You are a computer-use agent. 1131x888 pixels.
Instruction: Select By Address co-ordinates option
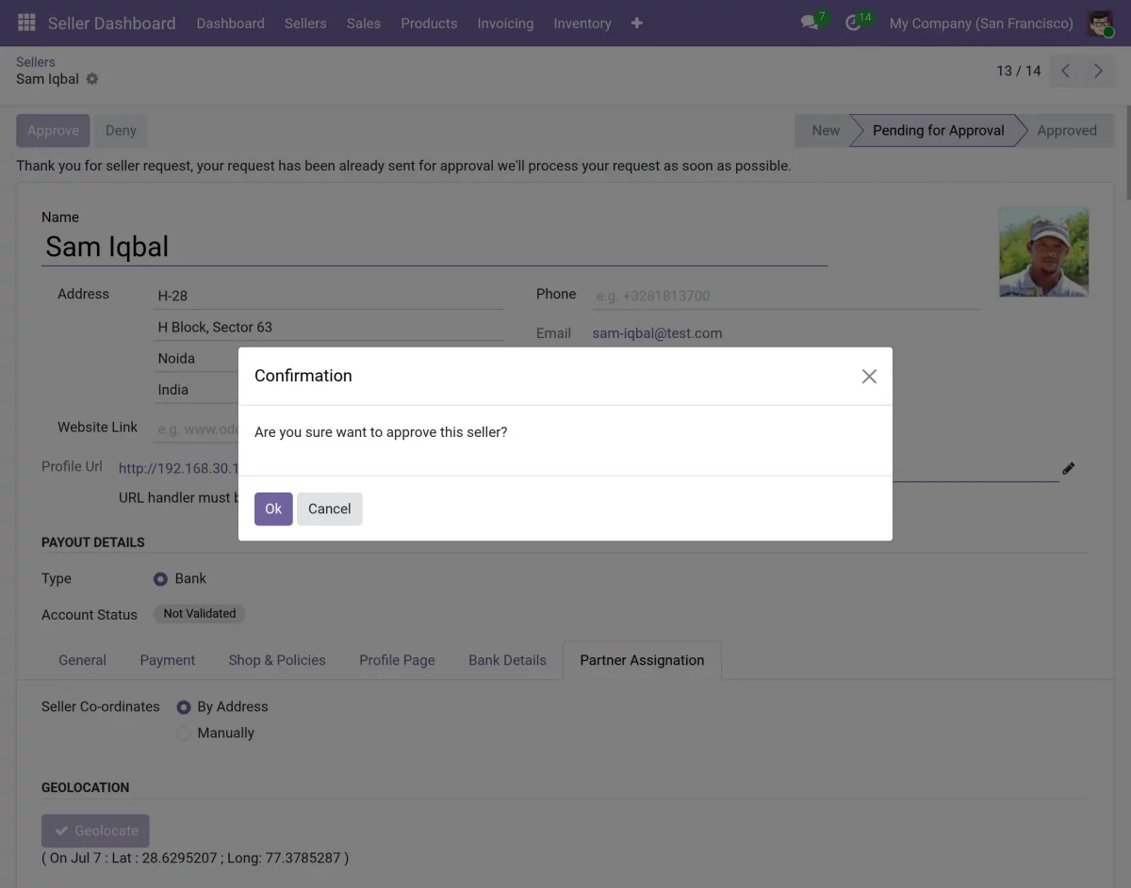(x=184, y=707)
